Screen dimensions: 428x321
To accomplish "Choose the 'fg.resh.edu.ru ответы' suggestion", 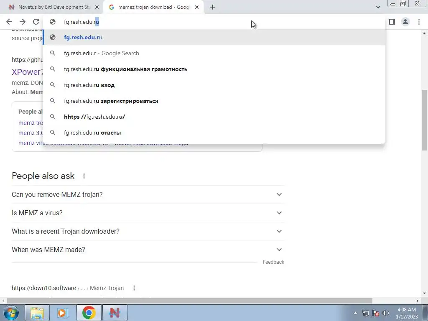I will (x=214, y=132).
